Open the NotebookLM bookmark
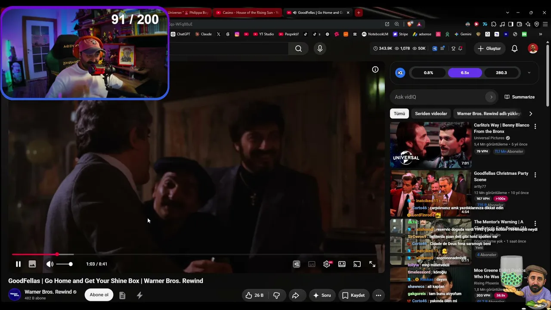Viewport: 551px width, 310px height. [x=375, y=34]
